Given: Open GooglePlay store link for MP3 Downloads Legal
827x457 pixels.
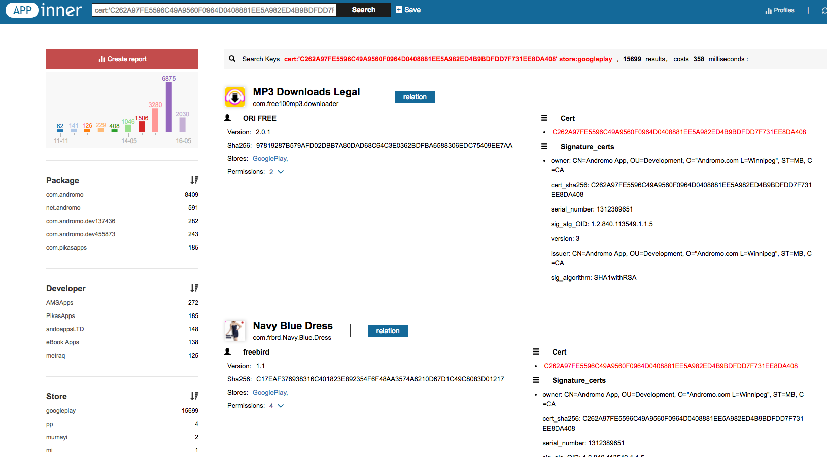Looking at the screenshot, I should pos(270,159).
